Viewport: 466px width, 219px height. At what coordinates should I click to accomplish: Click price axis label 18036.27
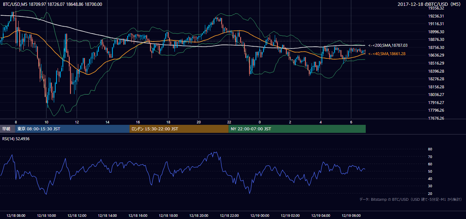tap(436, 95)
